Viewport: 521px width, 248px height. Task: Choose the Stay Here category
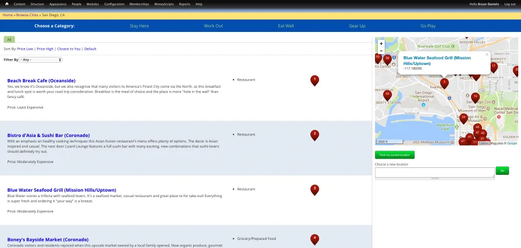click(139, 26)
